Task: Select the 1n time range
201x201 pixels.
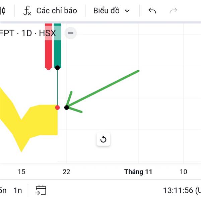Action: click(18, 190)
